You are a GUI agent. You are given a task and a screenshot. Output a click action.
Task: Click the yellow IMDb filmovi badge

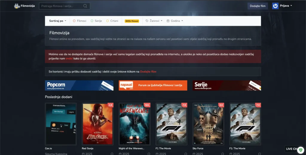pos(132,21)
